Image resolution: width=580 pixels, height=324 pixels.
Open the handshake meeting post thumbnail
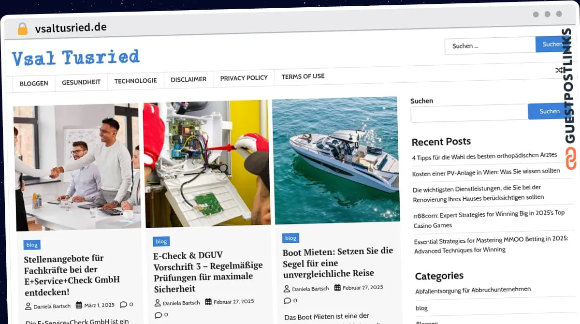point(77,167)
